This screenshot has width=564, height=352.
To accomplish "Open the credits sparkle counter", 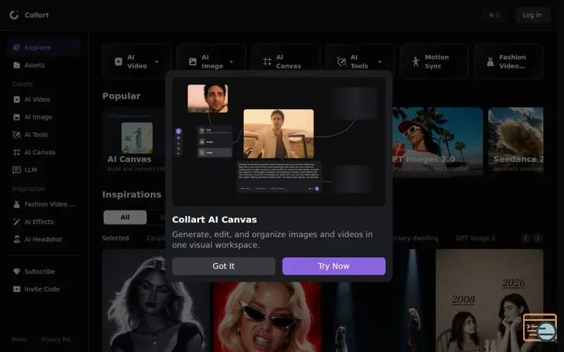I will pyautogui.click(x=494, y=15).
